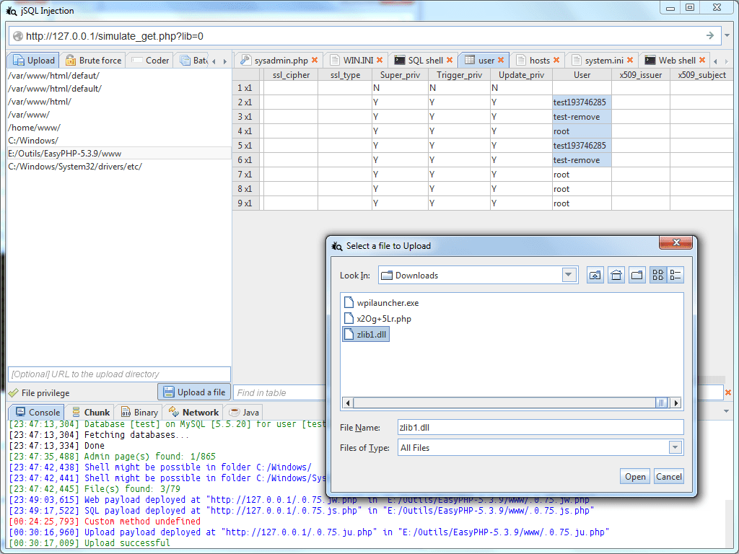Click the optional upload directory URL field
739x554 pixels.
[x=118, y=374]
